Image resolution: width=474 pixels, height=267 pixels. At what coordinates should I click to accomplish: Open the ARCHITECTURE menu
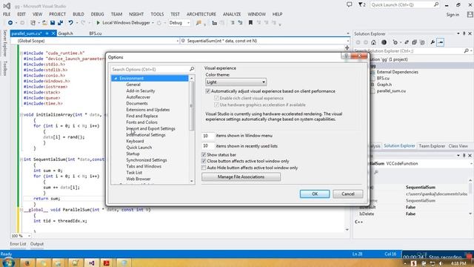click(x=201, y=14)
